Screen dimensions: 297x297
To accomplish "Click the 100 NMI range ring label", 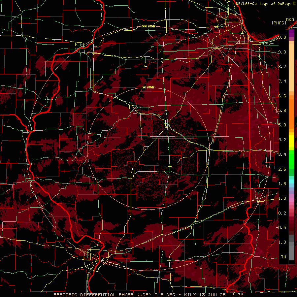I will click(x=148, y=26).
